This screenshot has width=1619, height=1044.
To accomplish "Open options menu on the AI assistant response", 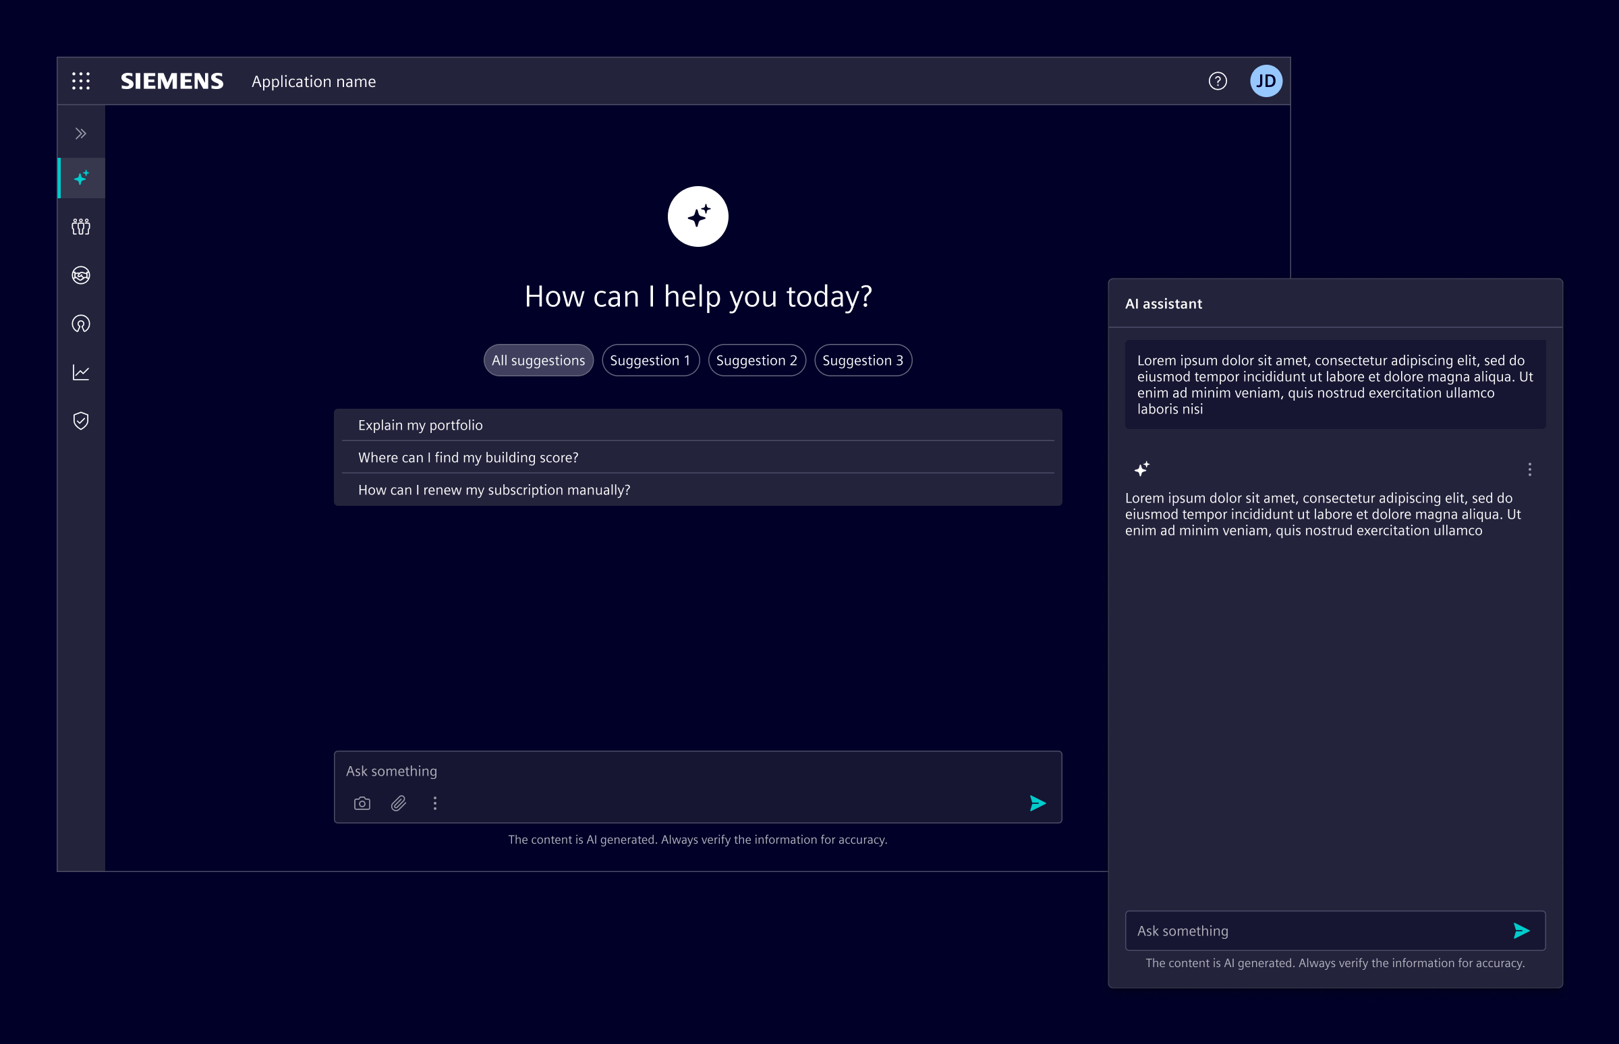I will (x=1529, y=469).
